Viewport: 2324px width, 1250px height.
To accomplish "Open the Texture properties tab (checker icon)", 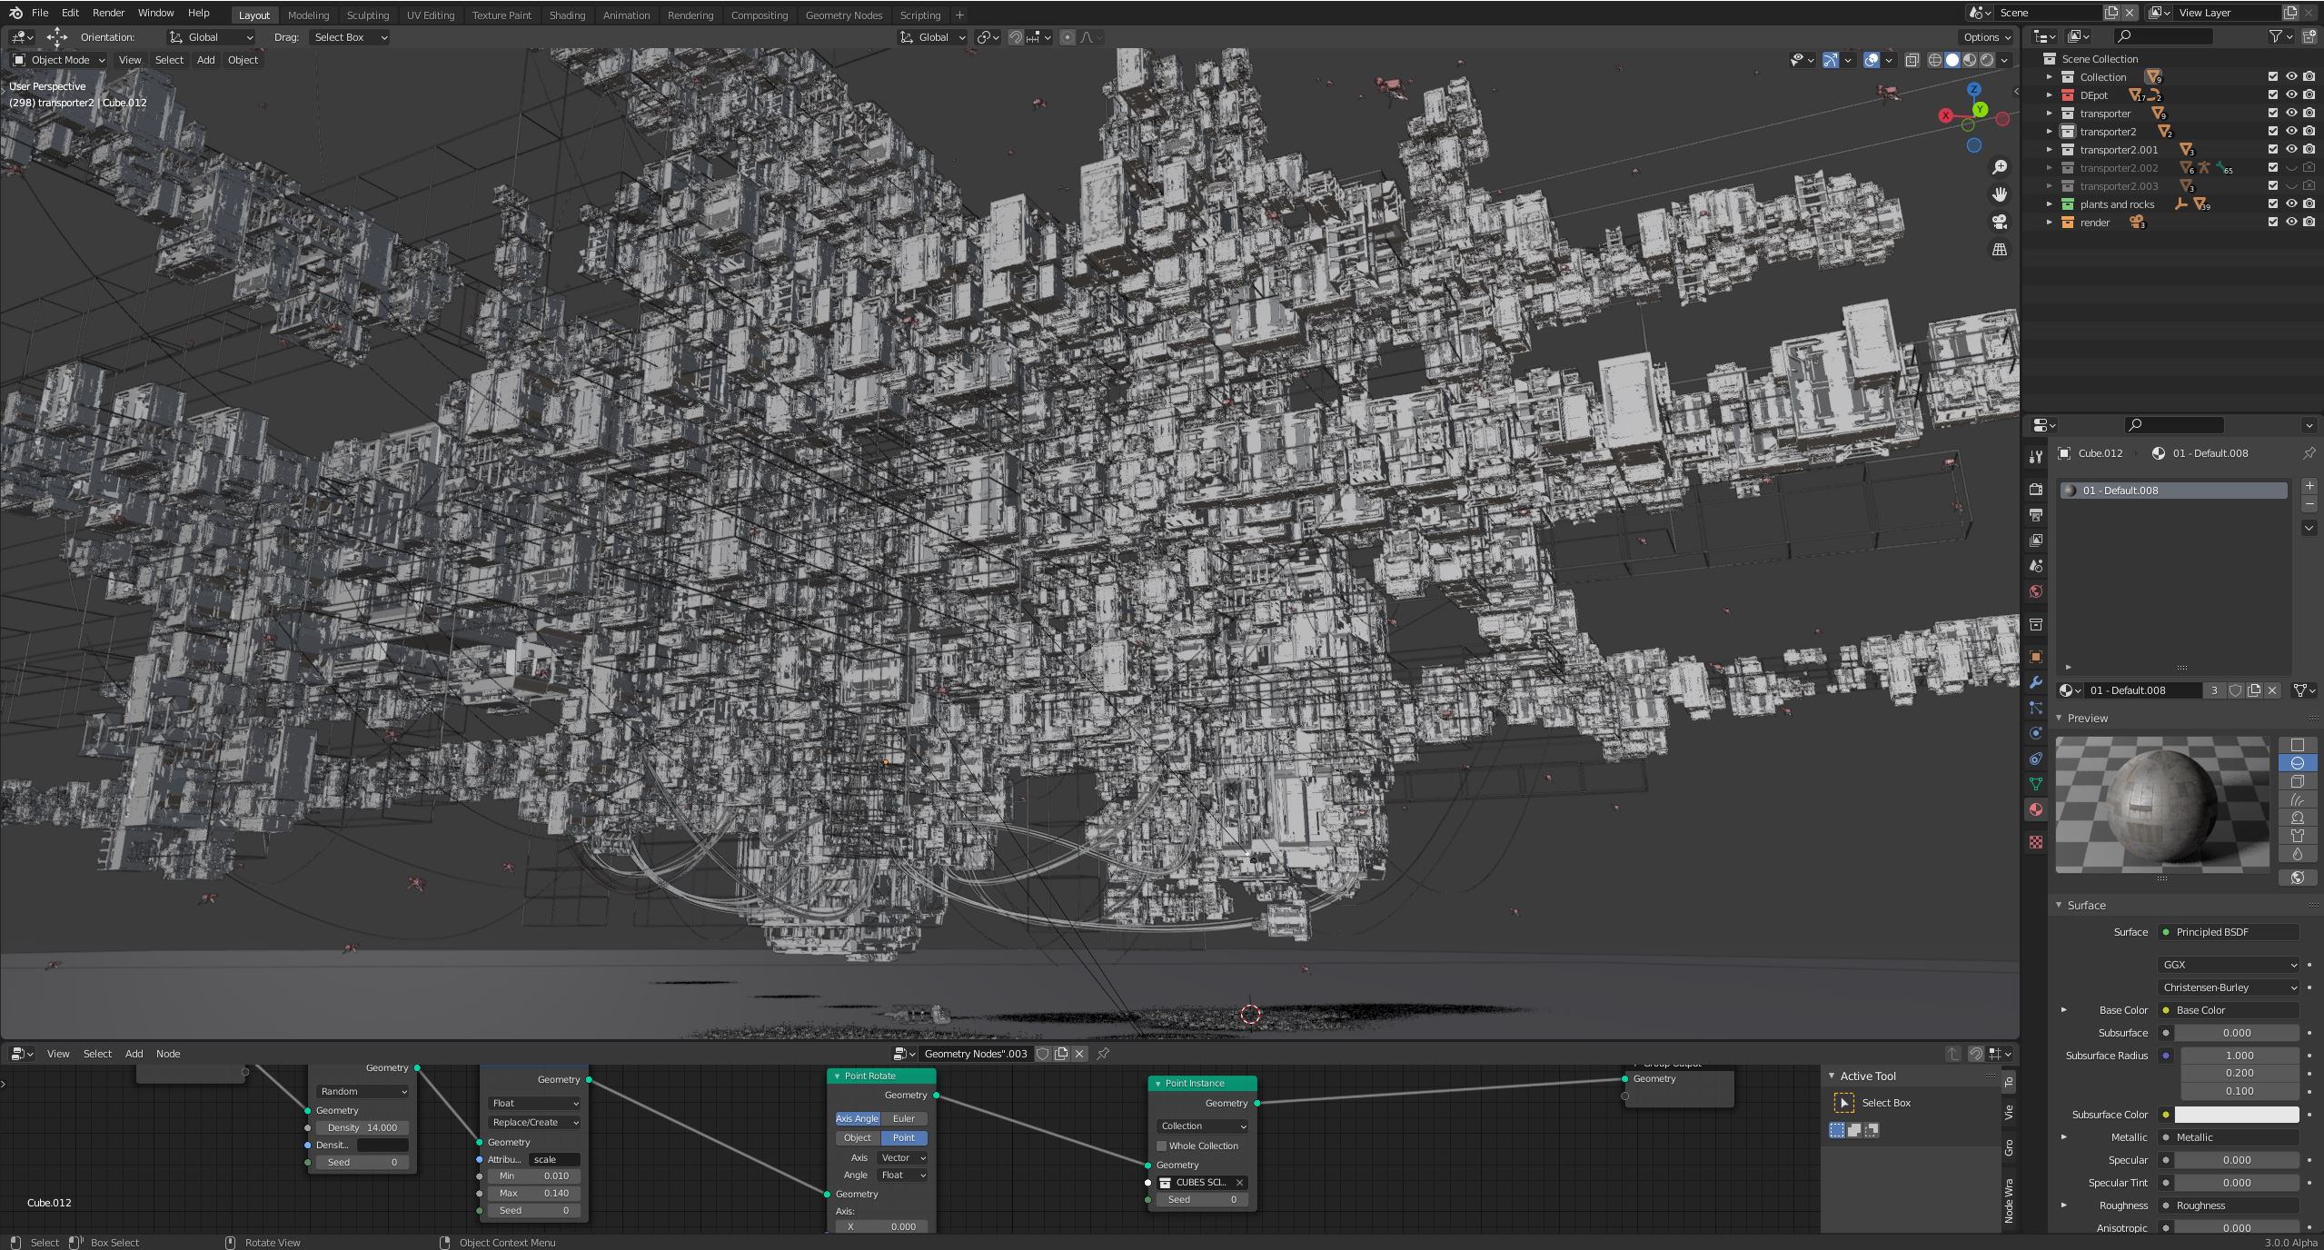I will [2036, 842].
